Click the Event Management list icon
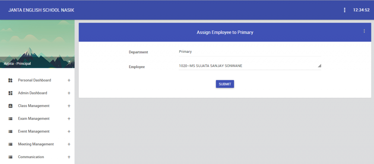Viewport: 374px width, 164px height. (10, 131)
